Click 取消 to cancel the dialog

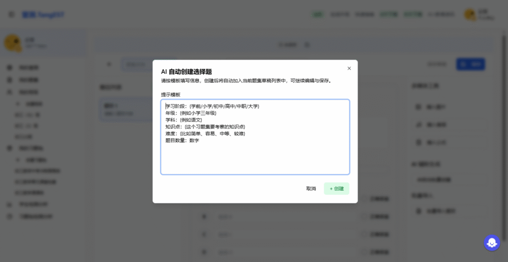coord(311,189)
